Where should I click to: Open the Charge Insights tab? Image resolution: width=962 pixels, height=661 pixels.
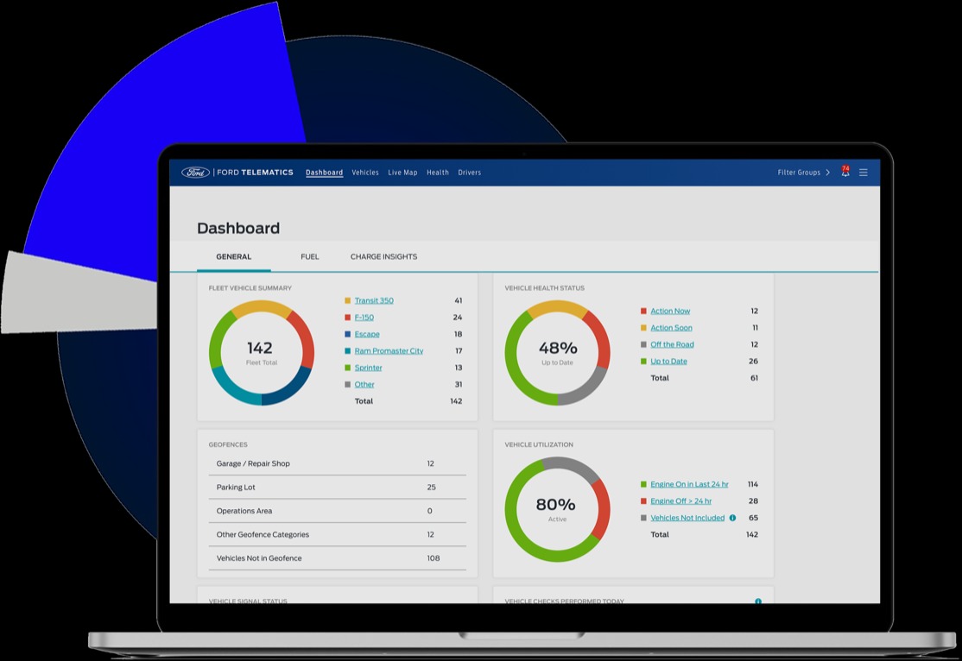(383, 256)
